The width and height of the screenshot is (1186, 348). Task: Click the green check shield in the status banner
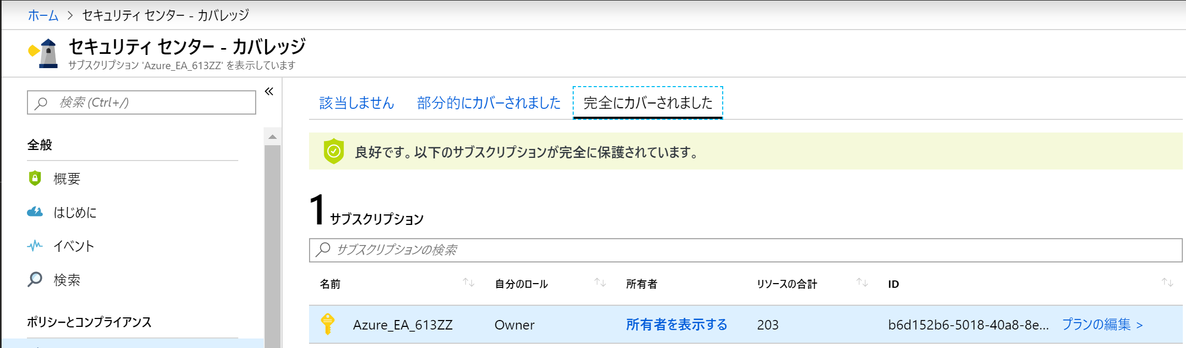tap(333, 152)
